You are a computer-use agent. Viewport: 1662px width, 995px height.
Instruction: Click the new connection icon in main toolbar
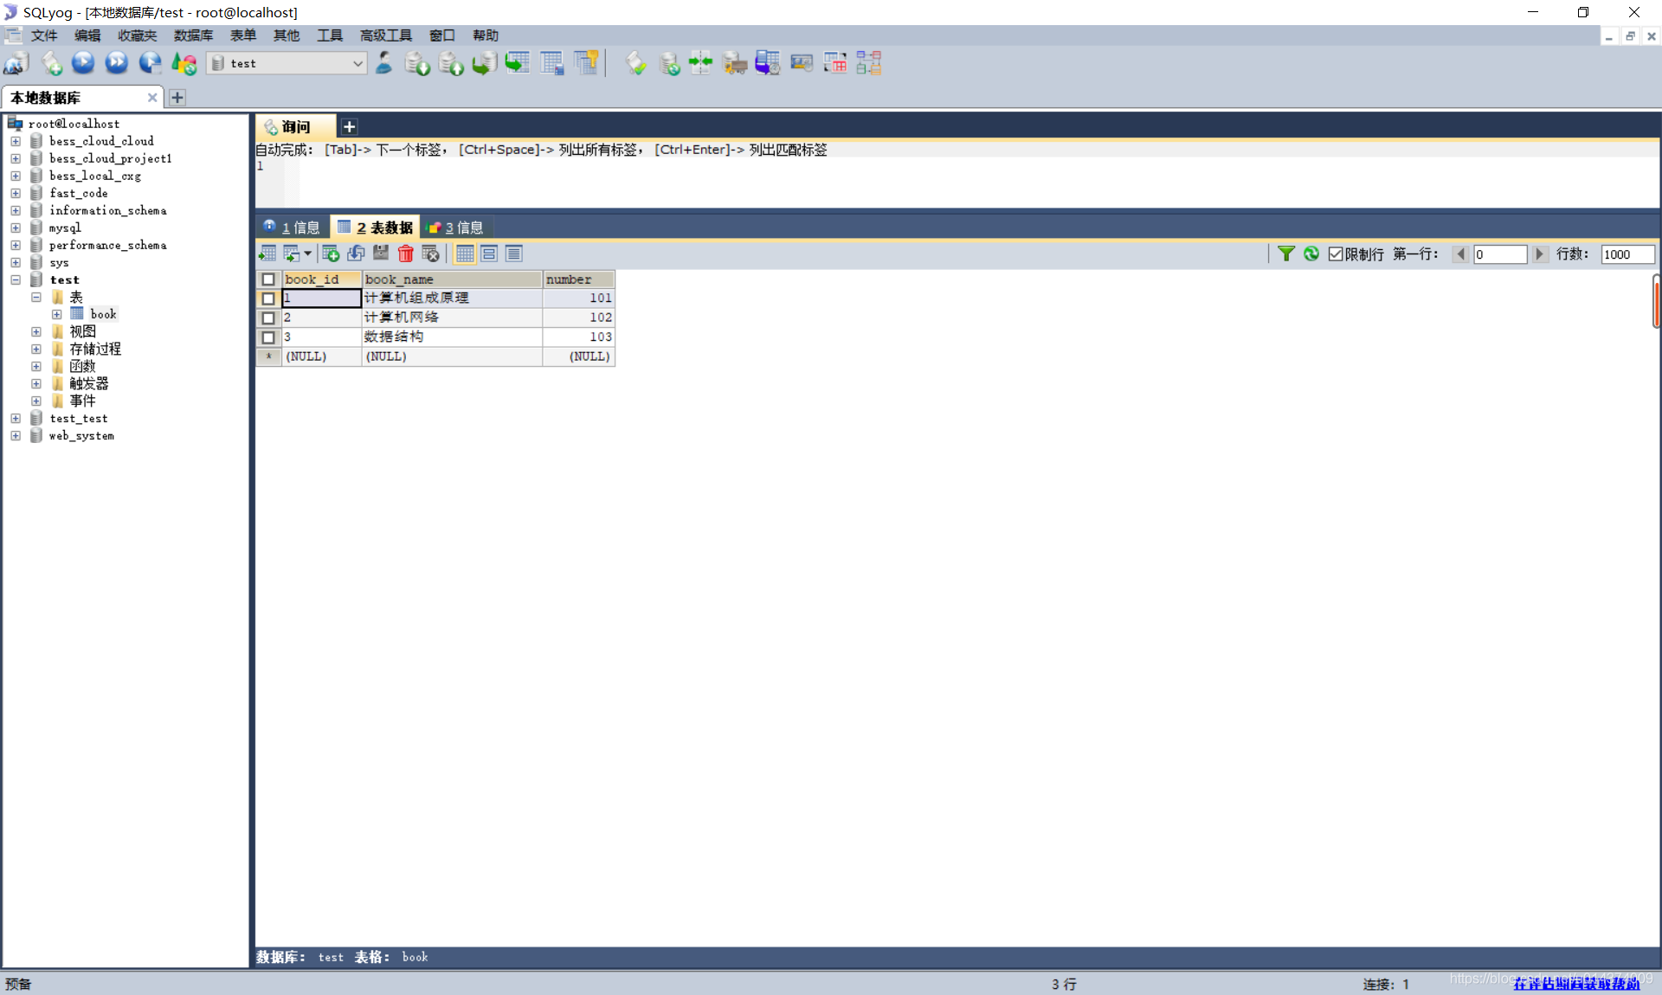coord(16,63)
